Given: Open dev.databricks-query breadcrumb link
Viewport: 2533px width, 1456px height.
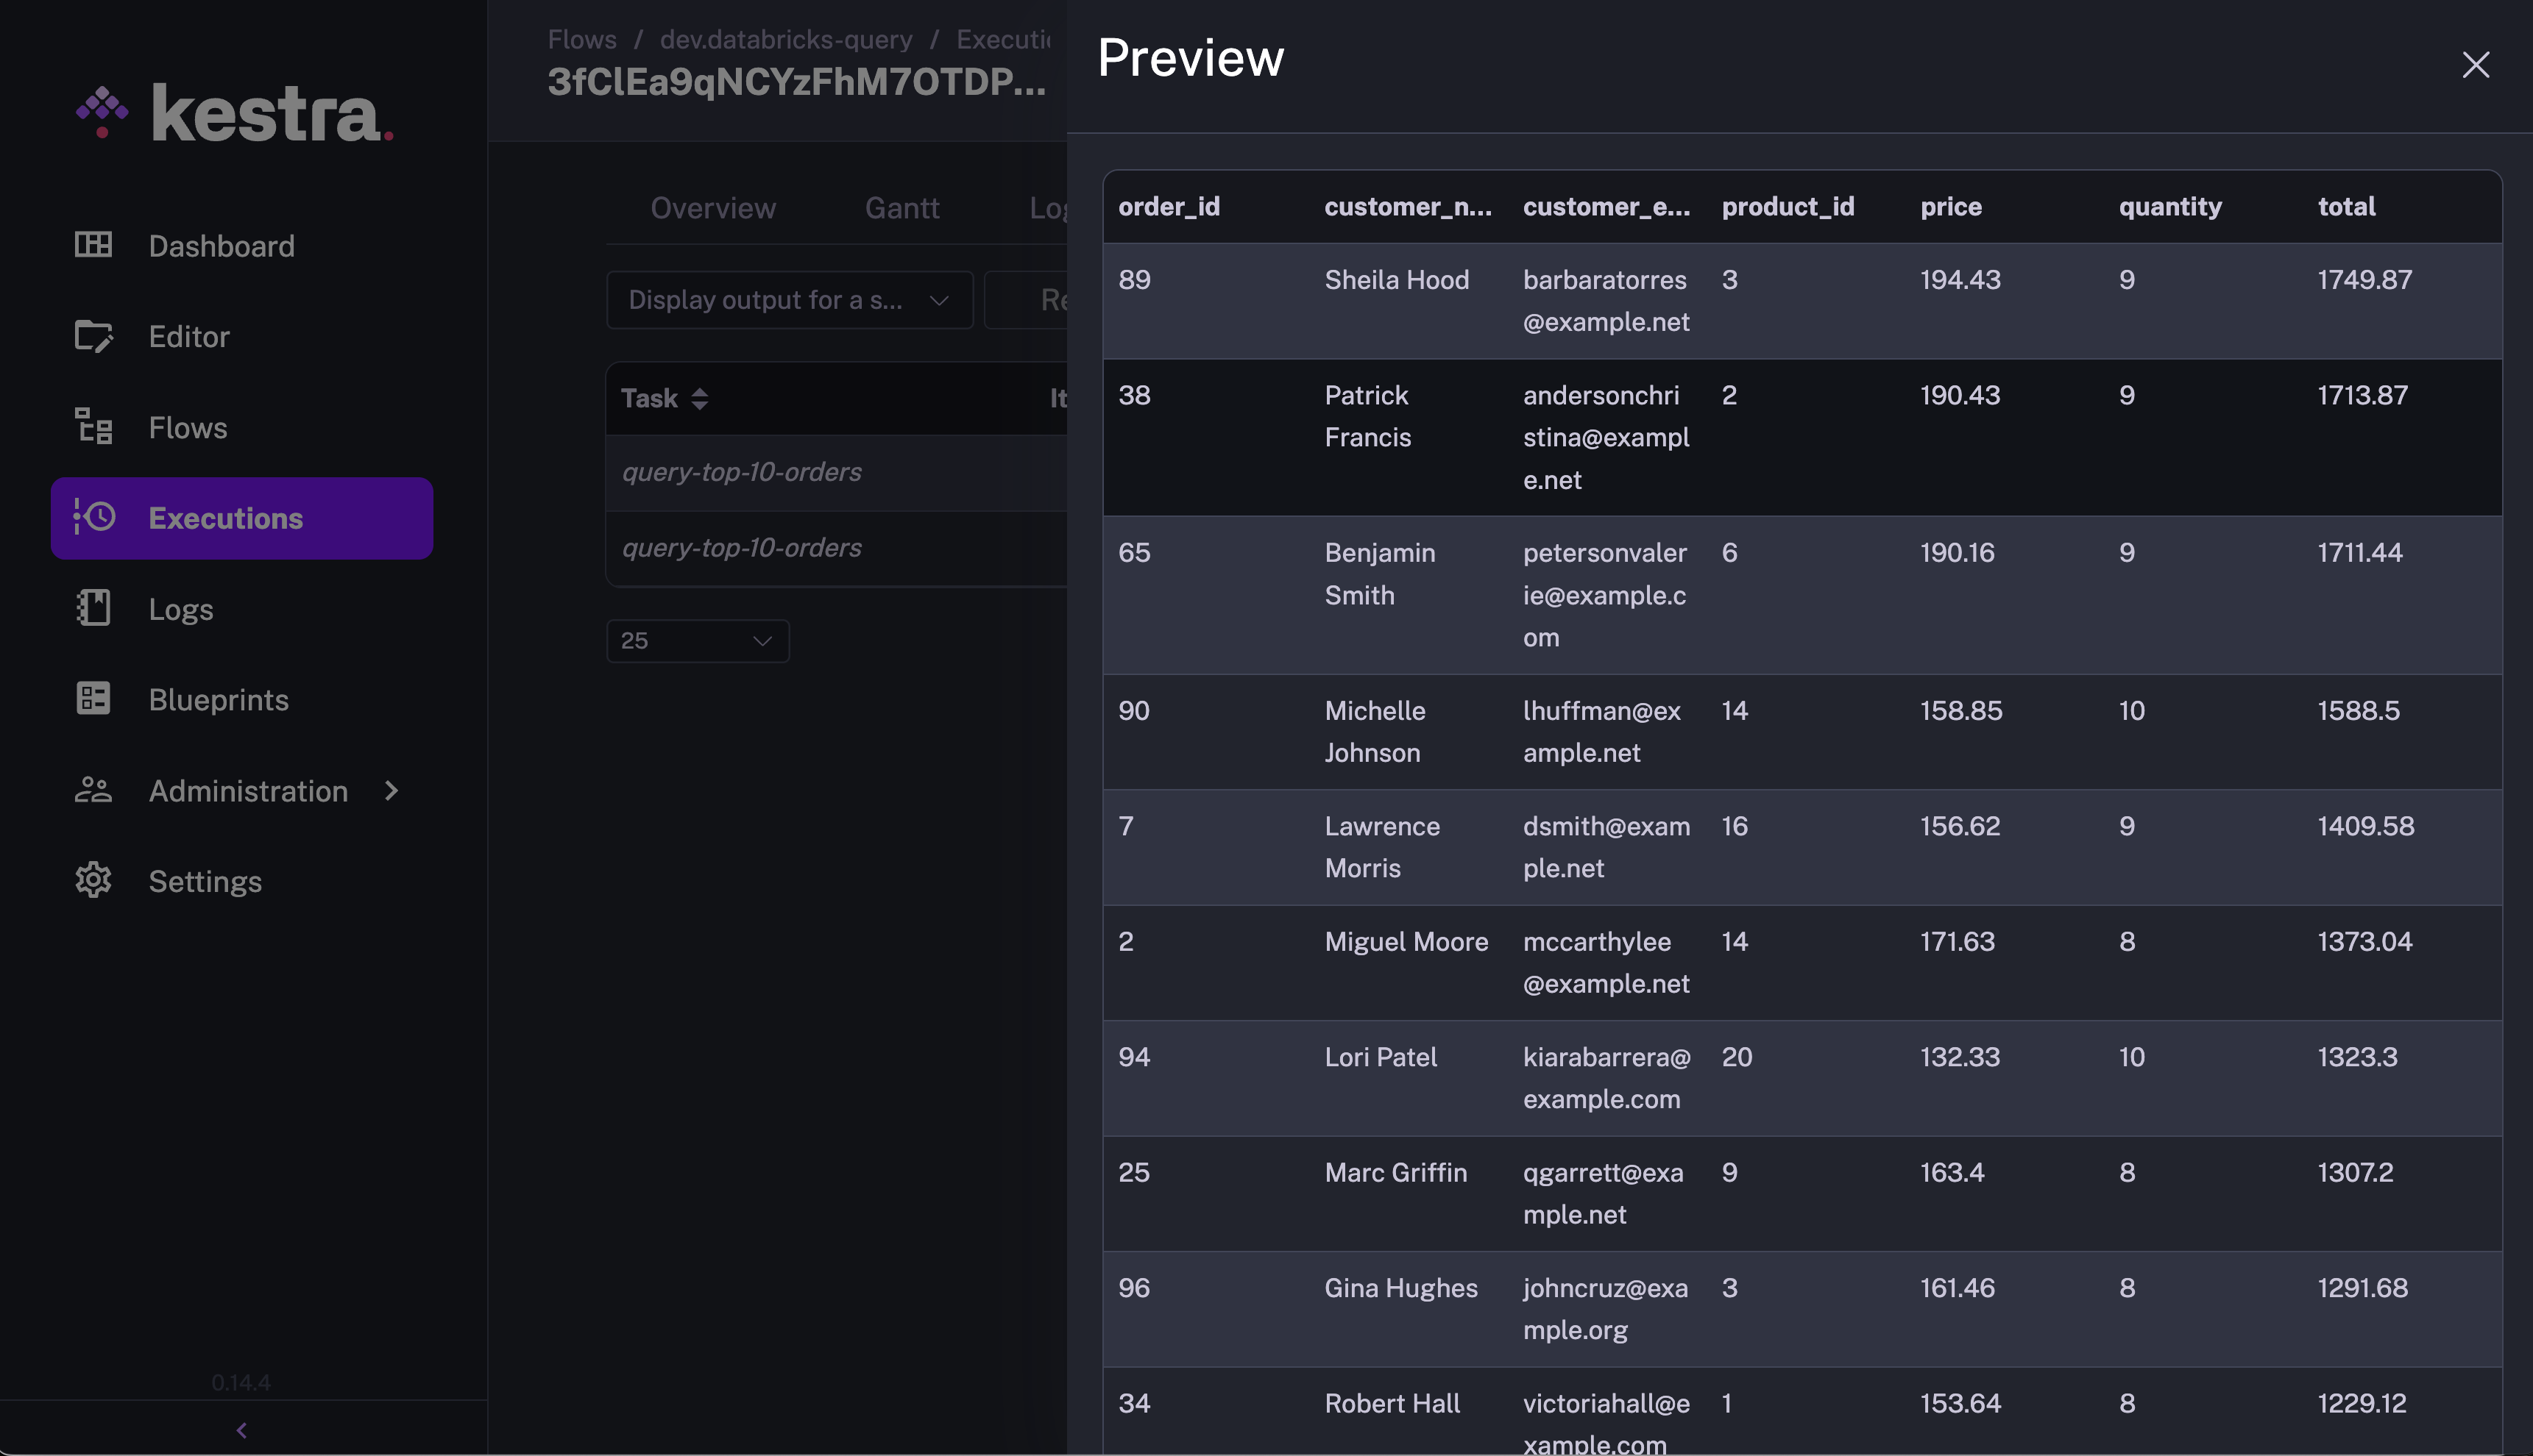Looking at the screenshot, I should (x=786, y=39).
